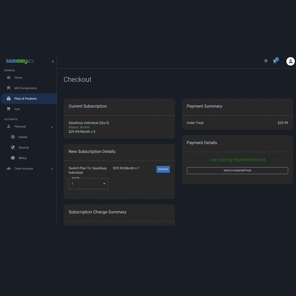Open the user avatar menu
Image resolution: width=296 pixels, height=296 pixels.
coord(290,61)
